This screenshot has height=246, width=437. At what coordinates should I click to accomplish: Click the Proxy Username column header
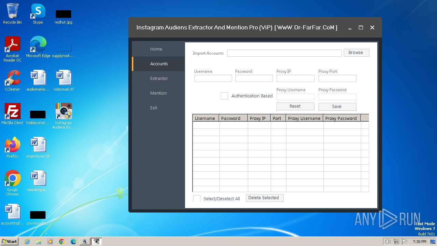tap(305, 118)
